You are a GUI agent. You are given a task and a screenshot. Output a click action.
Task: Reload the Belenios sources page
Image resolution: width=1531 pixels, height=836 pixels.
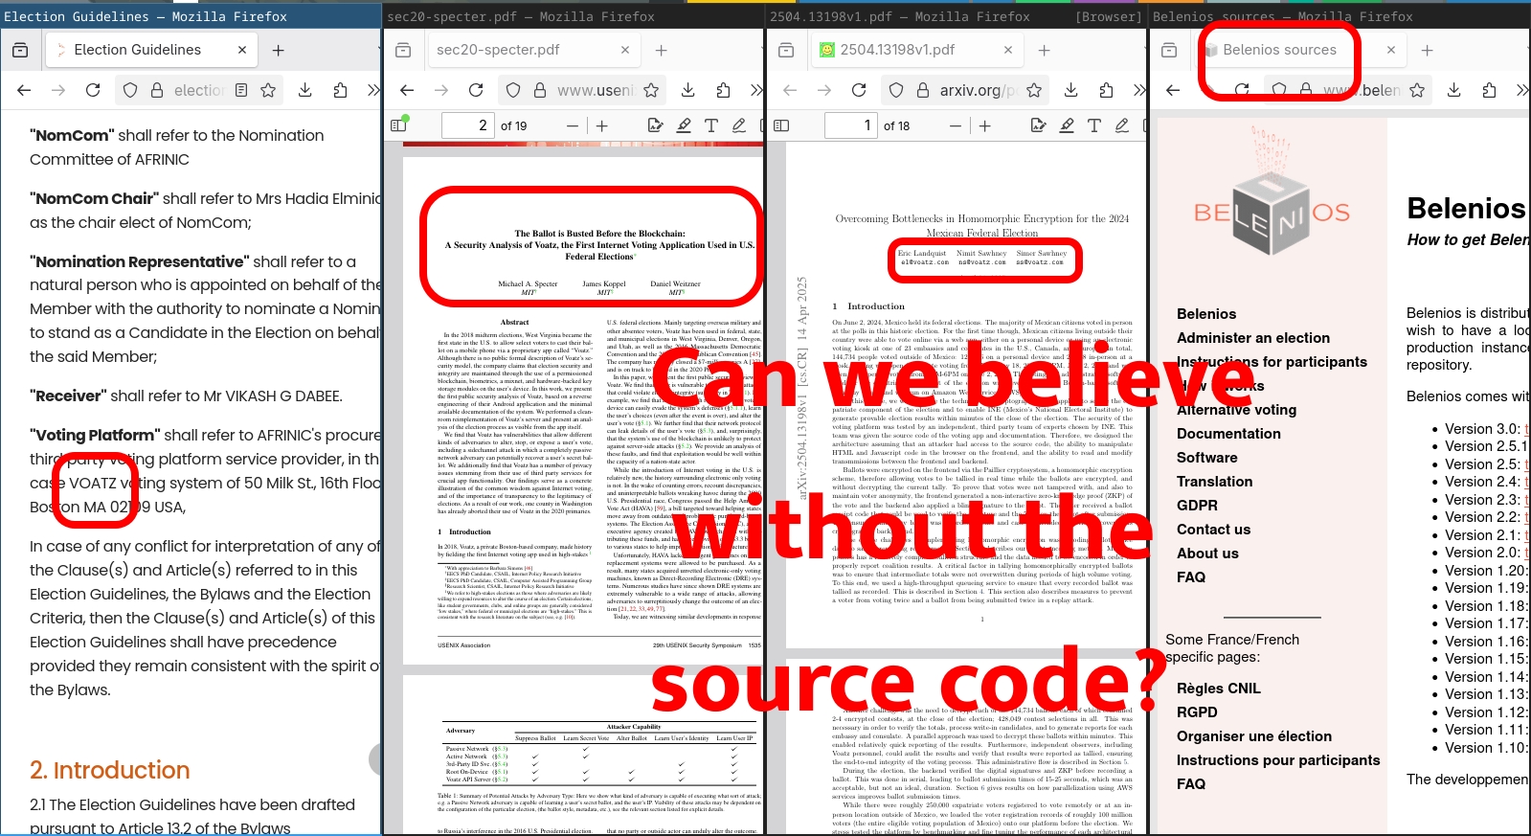tap(1242, 90)
